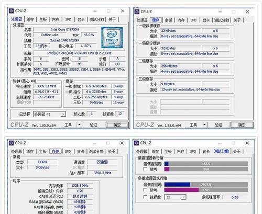Image resolution: width=262 pixels, height=214 pixels.
Task: Switch to 缓存 tab in processor window
Action: click(x=30, y=19)
